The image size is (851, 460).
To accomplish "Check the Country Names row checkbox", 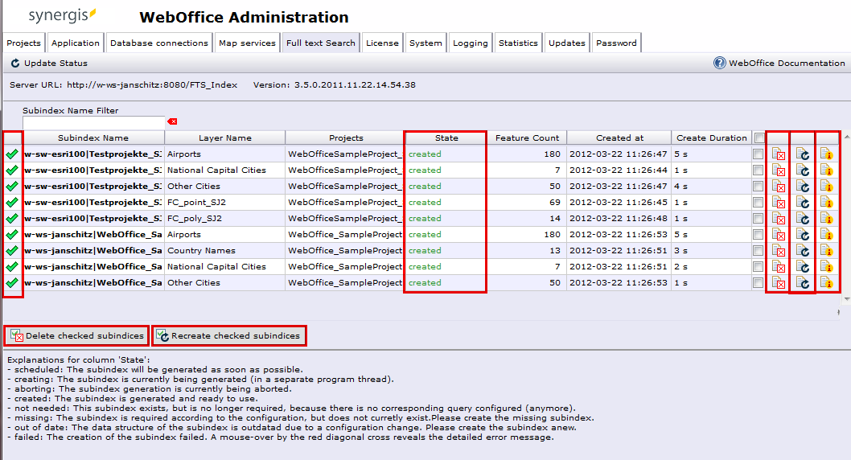I will 758,251.
